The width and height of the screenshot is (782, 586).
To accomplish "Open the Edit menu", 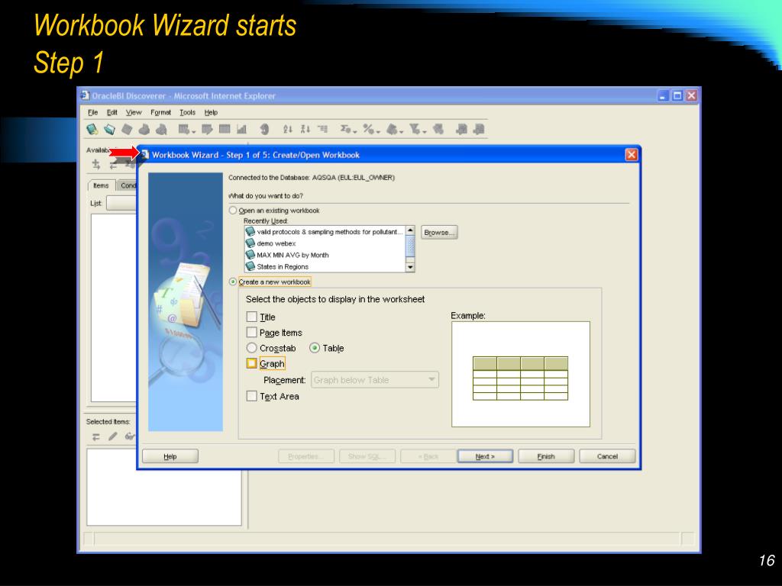I will click(x=112, y=113).
